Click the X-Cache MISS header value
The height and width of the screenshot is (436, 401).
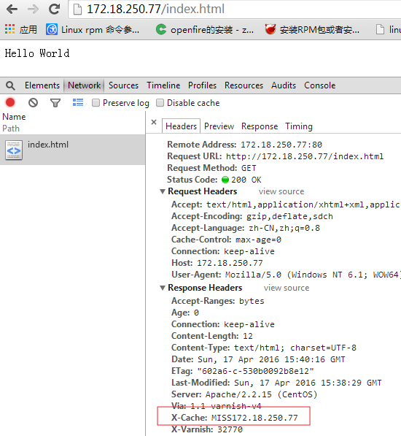254,418
